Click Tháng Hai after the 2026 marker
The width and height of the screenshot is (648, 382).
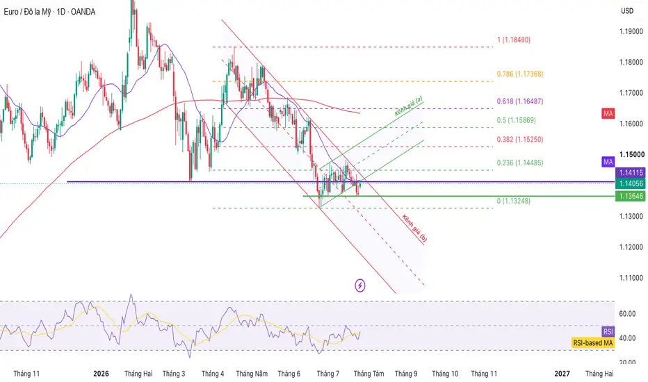click(138, 374)
